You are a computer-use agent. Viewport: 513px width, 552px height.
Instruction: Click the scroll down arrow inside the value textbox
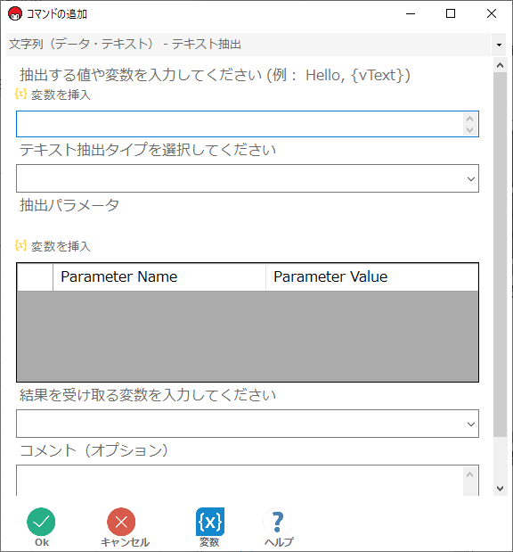pos(469,129)
